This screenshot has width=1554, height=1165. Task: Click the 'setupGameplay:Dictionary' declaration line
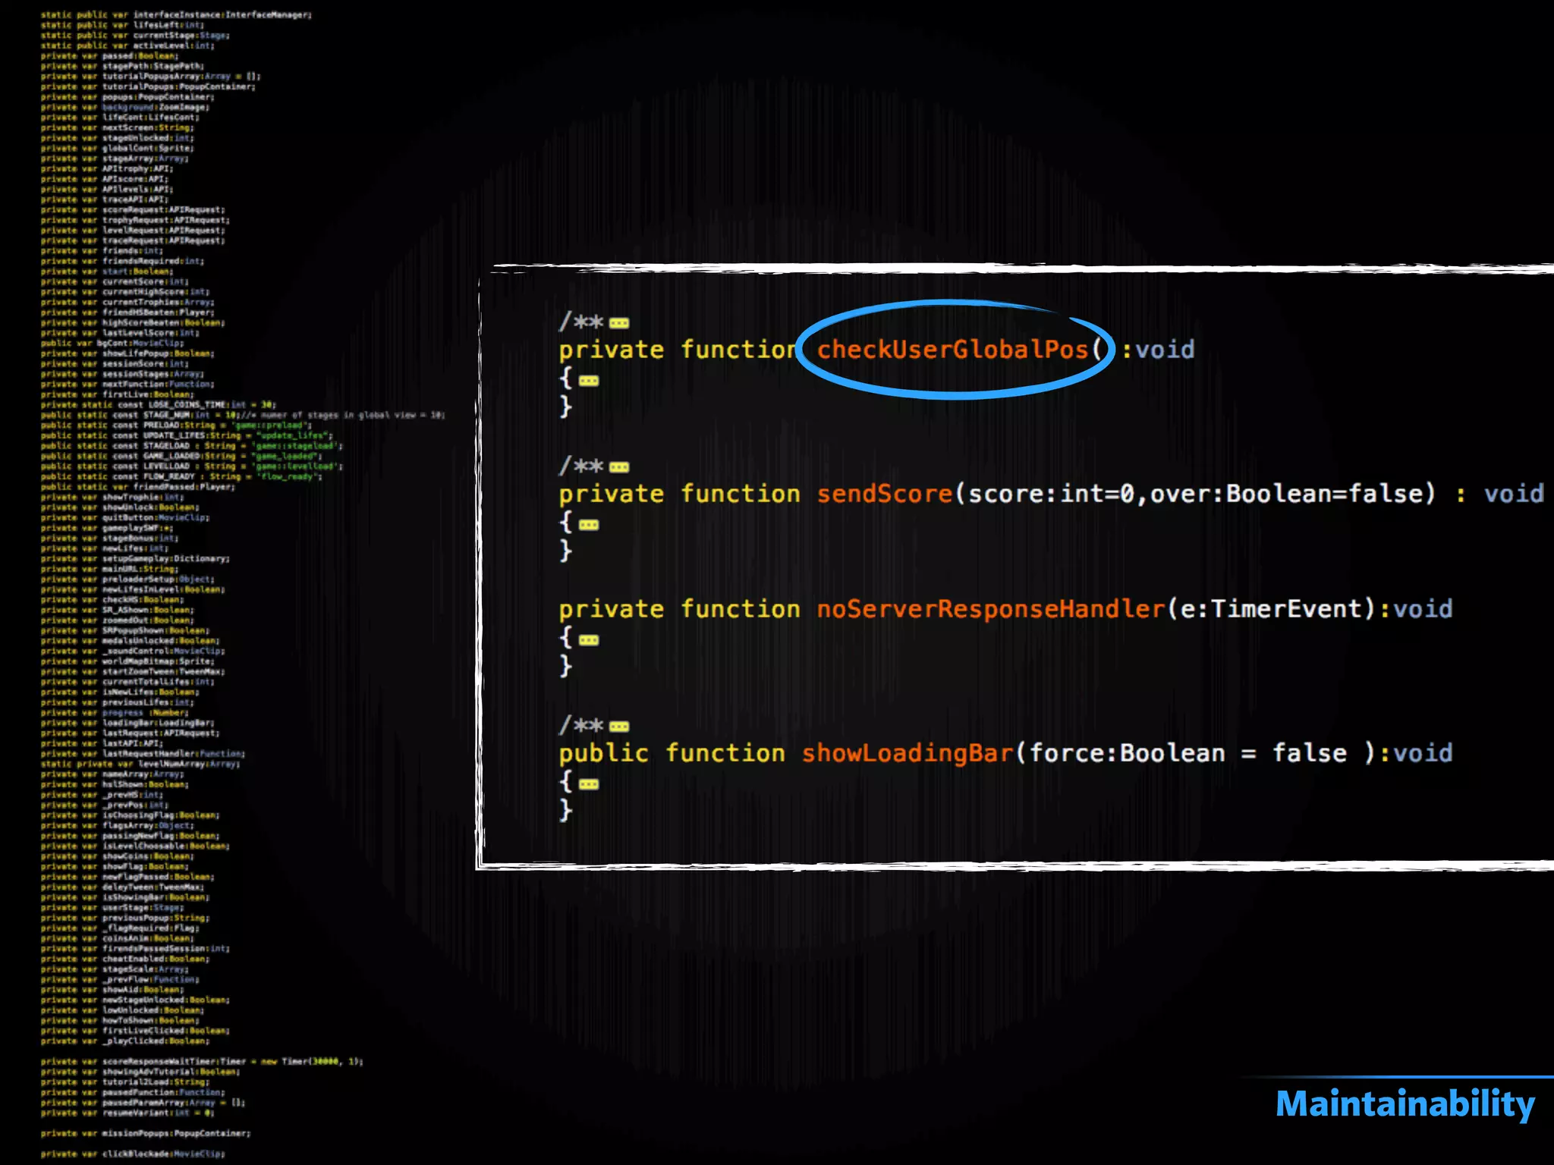(135, 558)
